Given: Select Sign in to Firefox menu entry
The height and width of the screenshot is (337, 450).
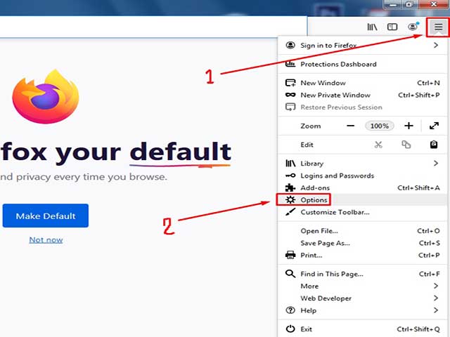Looking at the screenshot, I should (362, 45).
